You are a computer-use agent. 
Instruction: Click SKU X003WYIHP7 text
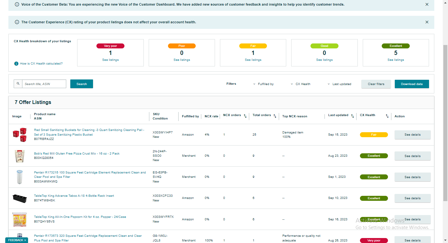[x=163, y=133]
